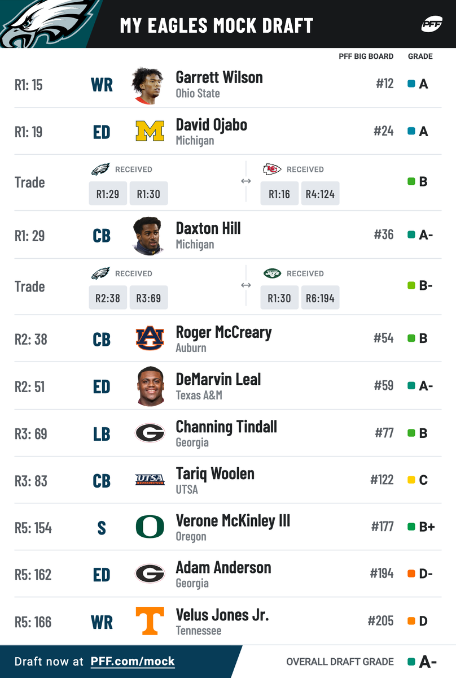Click the Georgia logo beside Channing Tindall
The image size is (456, 678).
pos(150,433)
